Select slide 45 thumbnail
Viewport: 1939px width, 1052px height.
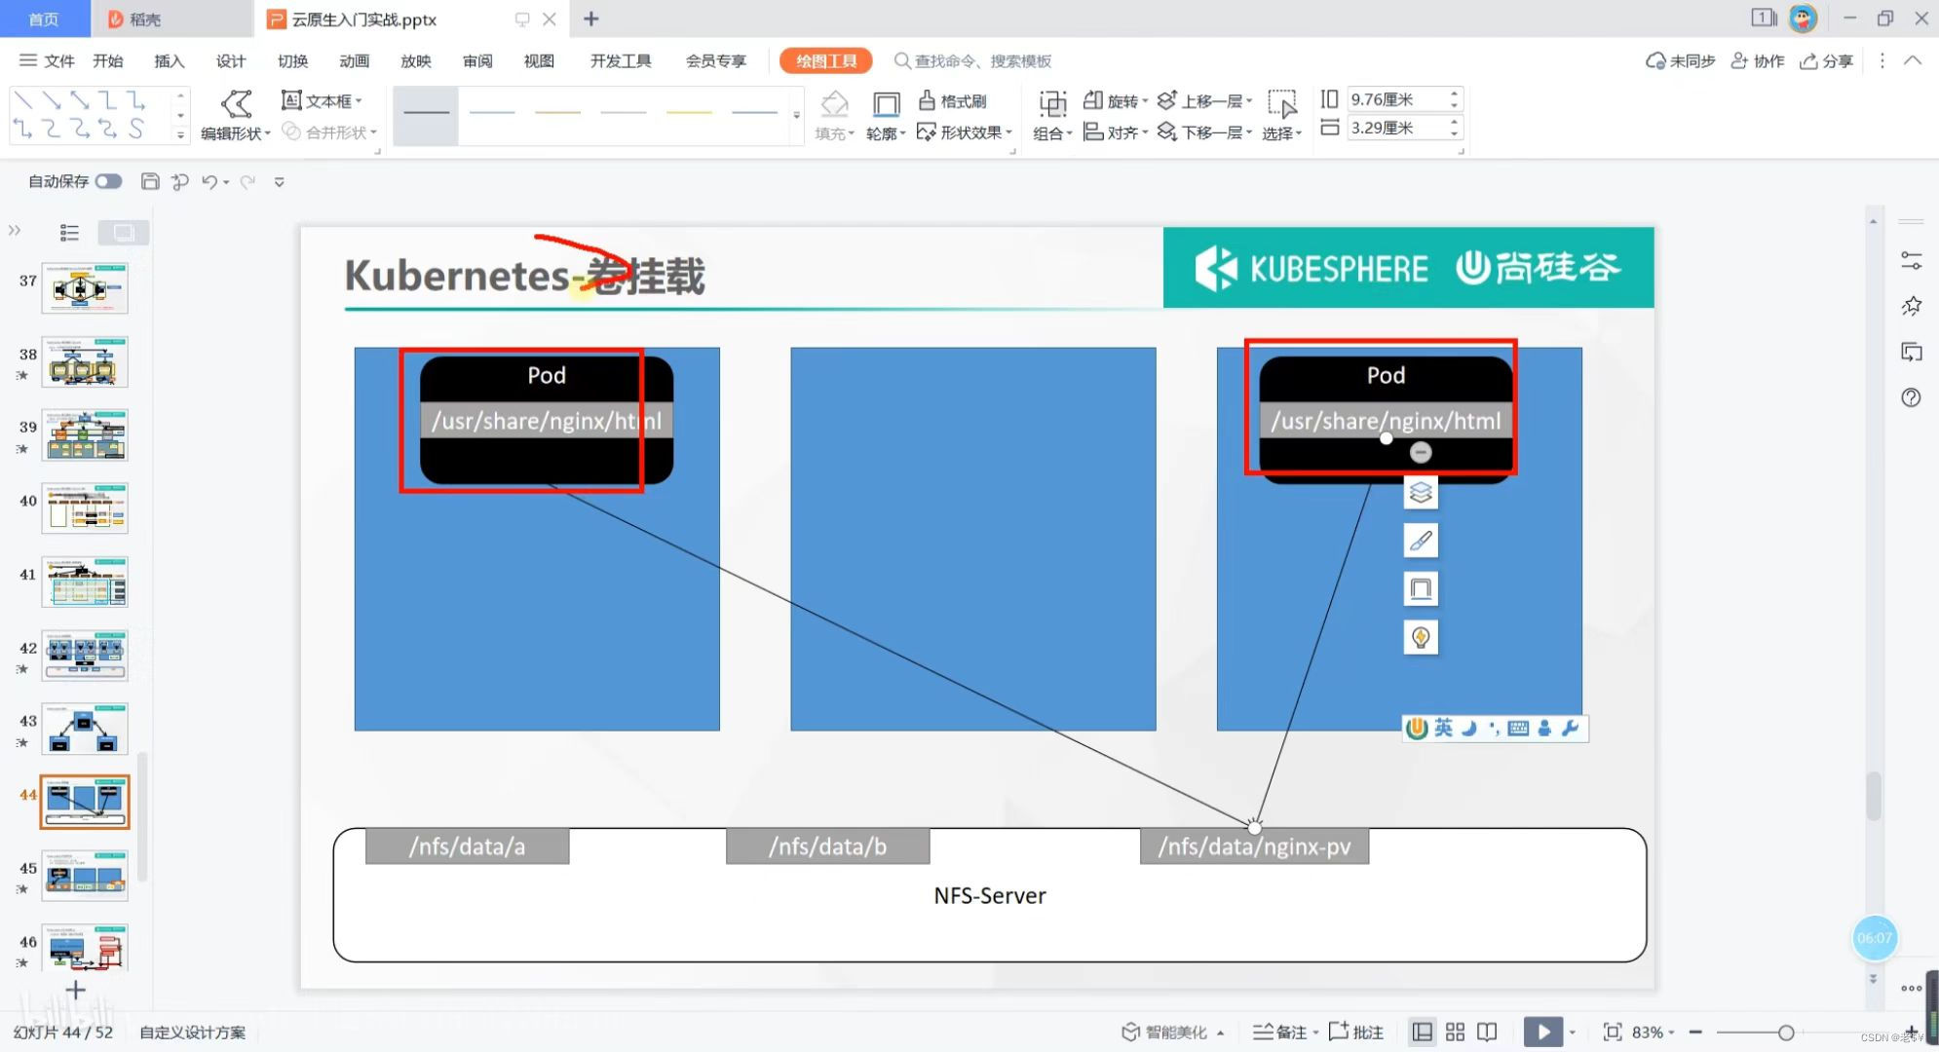(85, 874)
